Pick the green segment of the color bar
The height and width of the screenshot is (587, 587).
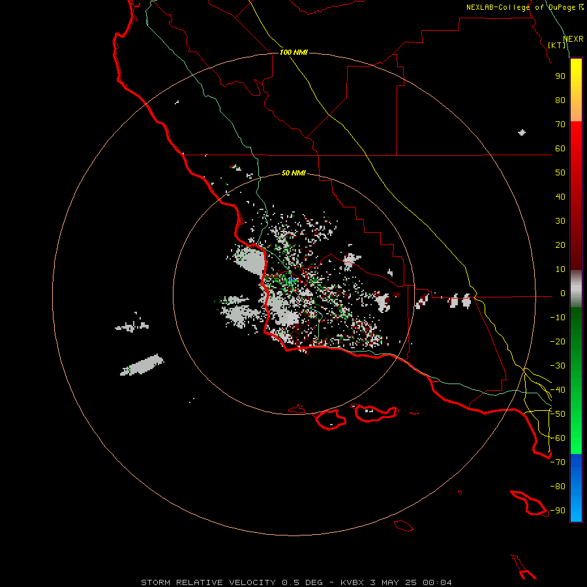pos(576,380)
